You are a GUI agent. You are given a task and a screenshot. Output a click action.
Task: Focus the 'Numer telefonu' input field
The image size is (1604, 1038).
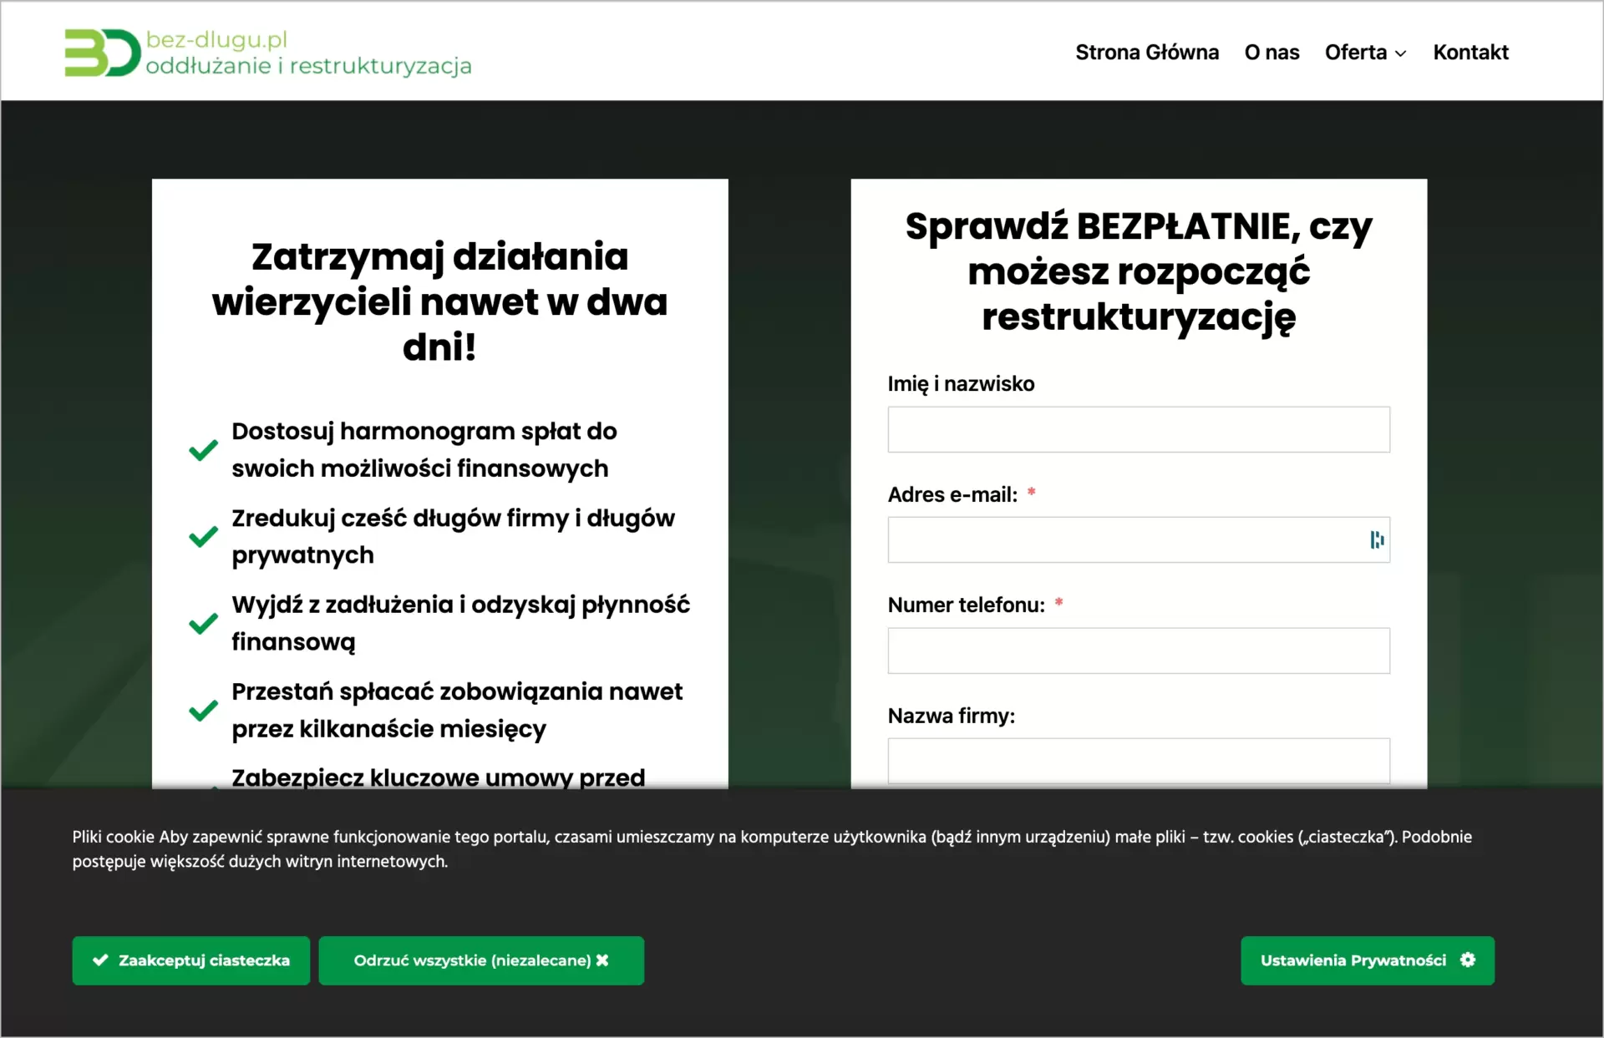point(1138,651)
